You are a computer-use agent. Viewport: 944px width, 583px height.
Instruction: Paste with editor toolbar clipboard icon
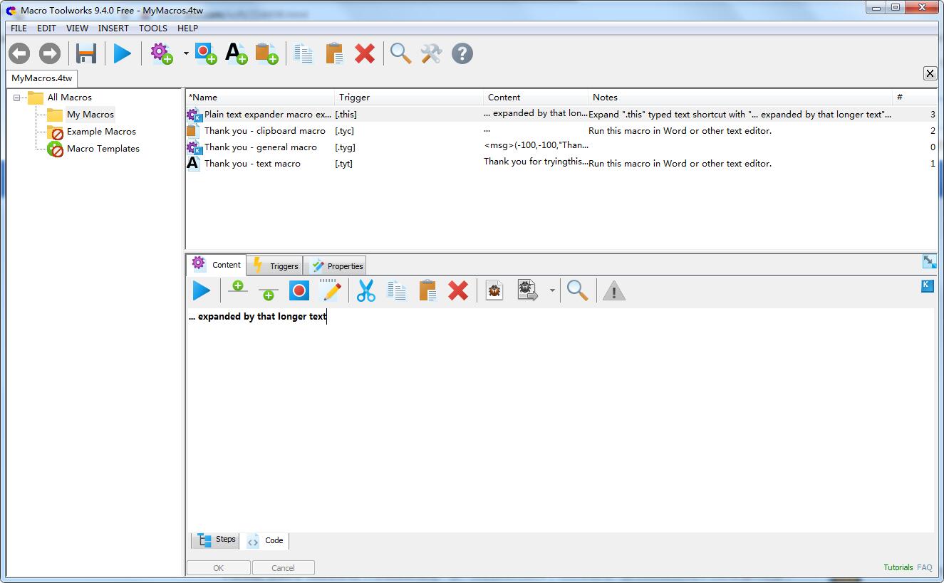tap(427, 290)
